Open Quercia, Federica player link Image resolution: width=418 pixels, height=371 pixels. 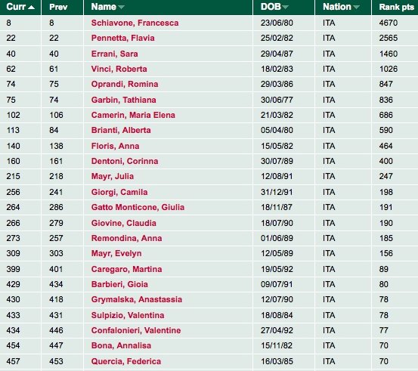tap(126, 361)
